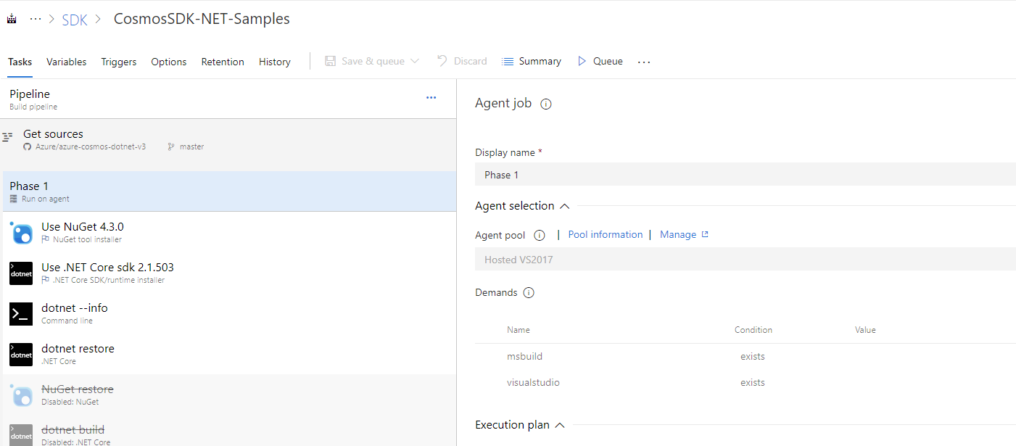Open the History tab

pos(274,62)
